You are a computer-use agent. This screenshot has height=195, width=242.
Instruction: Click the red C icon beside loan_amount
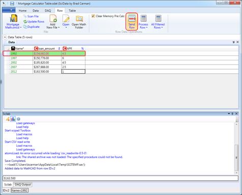pyautogui.click(x=36, y=48)
